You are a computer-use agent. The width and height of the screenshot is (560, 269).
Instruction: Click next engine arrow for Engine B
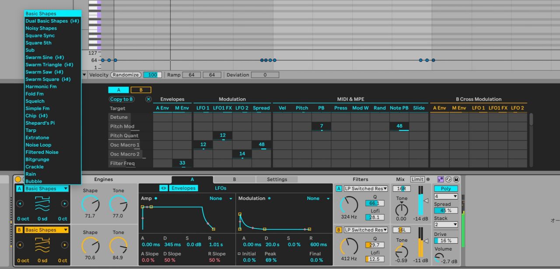65,245
